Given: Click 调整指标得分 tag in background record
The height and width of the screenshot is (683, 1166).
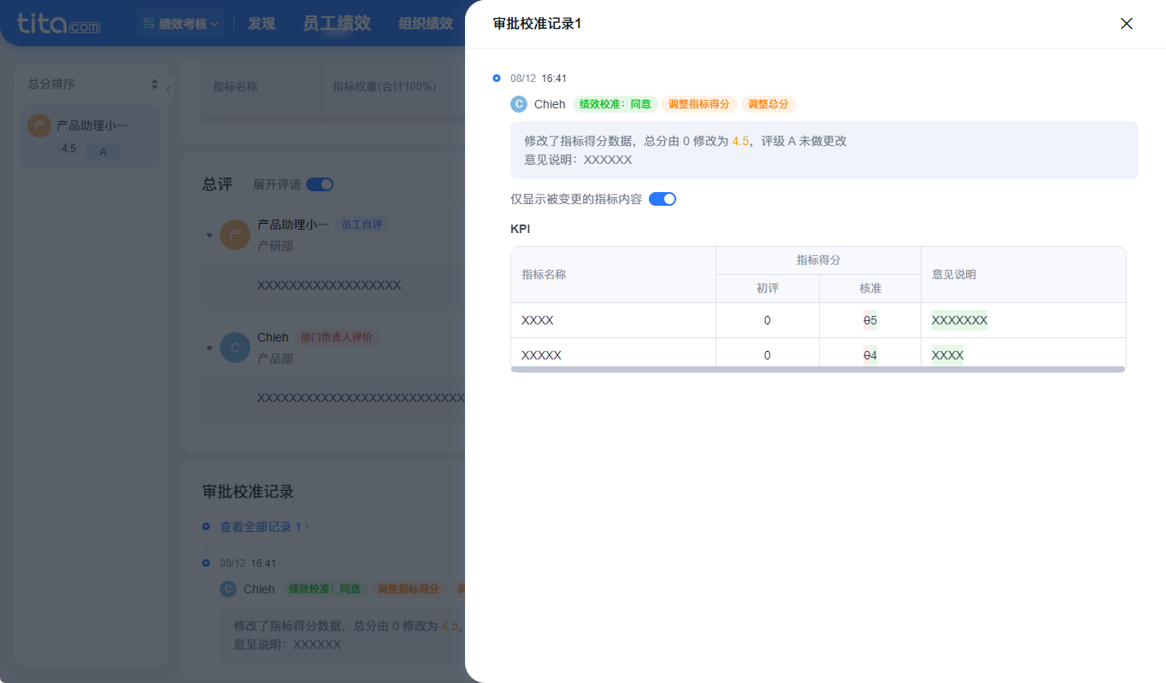Looking at the screenshot, I should tap(409, 589).
